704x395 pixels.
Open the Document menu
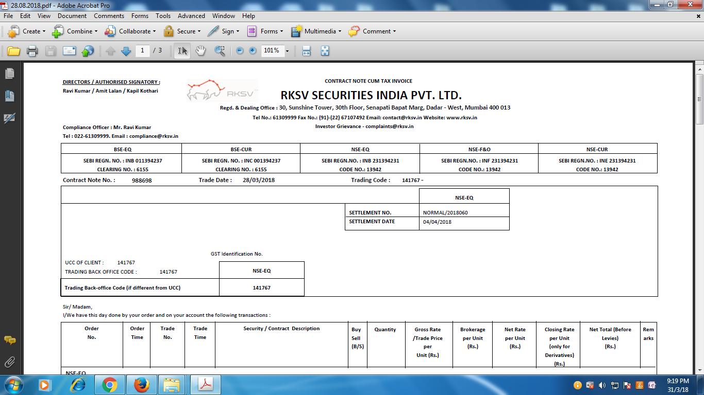72,16
